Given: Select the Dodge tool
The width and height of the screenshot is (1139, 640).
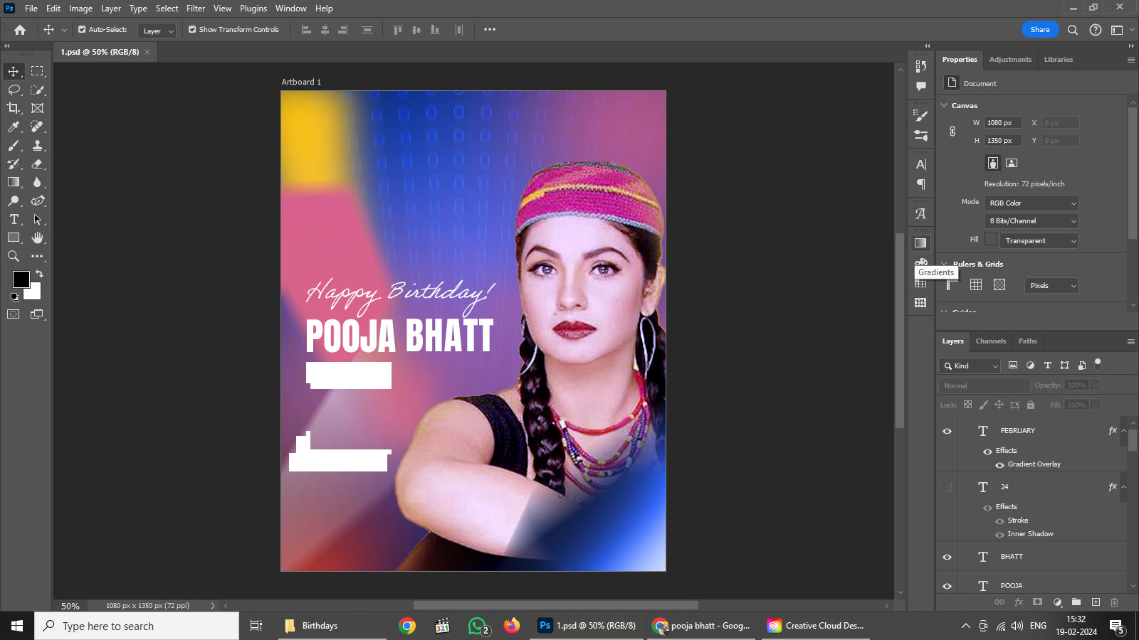Looking at the screenshot, I should 14,201.
